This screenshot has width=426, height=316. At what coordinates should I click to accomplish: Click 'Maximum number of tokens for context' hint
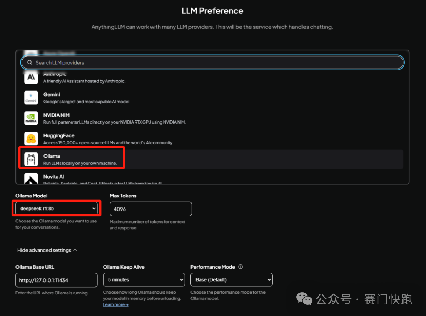(147, 225)
